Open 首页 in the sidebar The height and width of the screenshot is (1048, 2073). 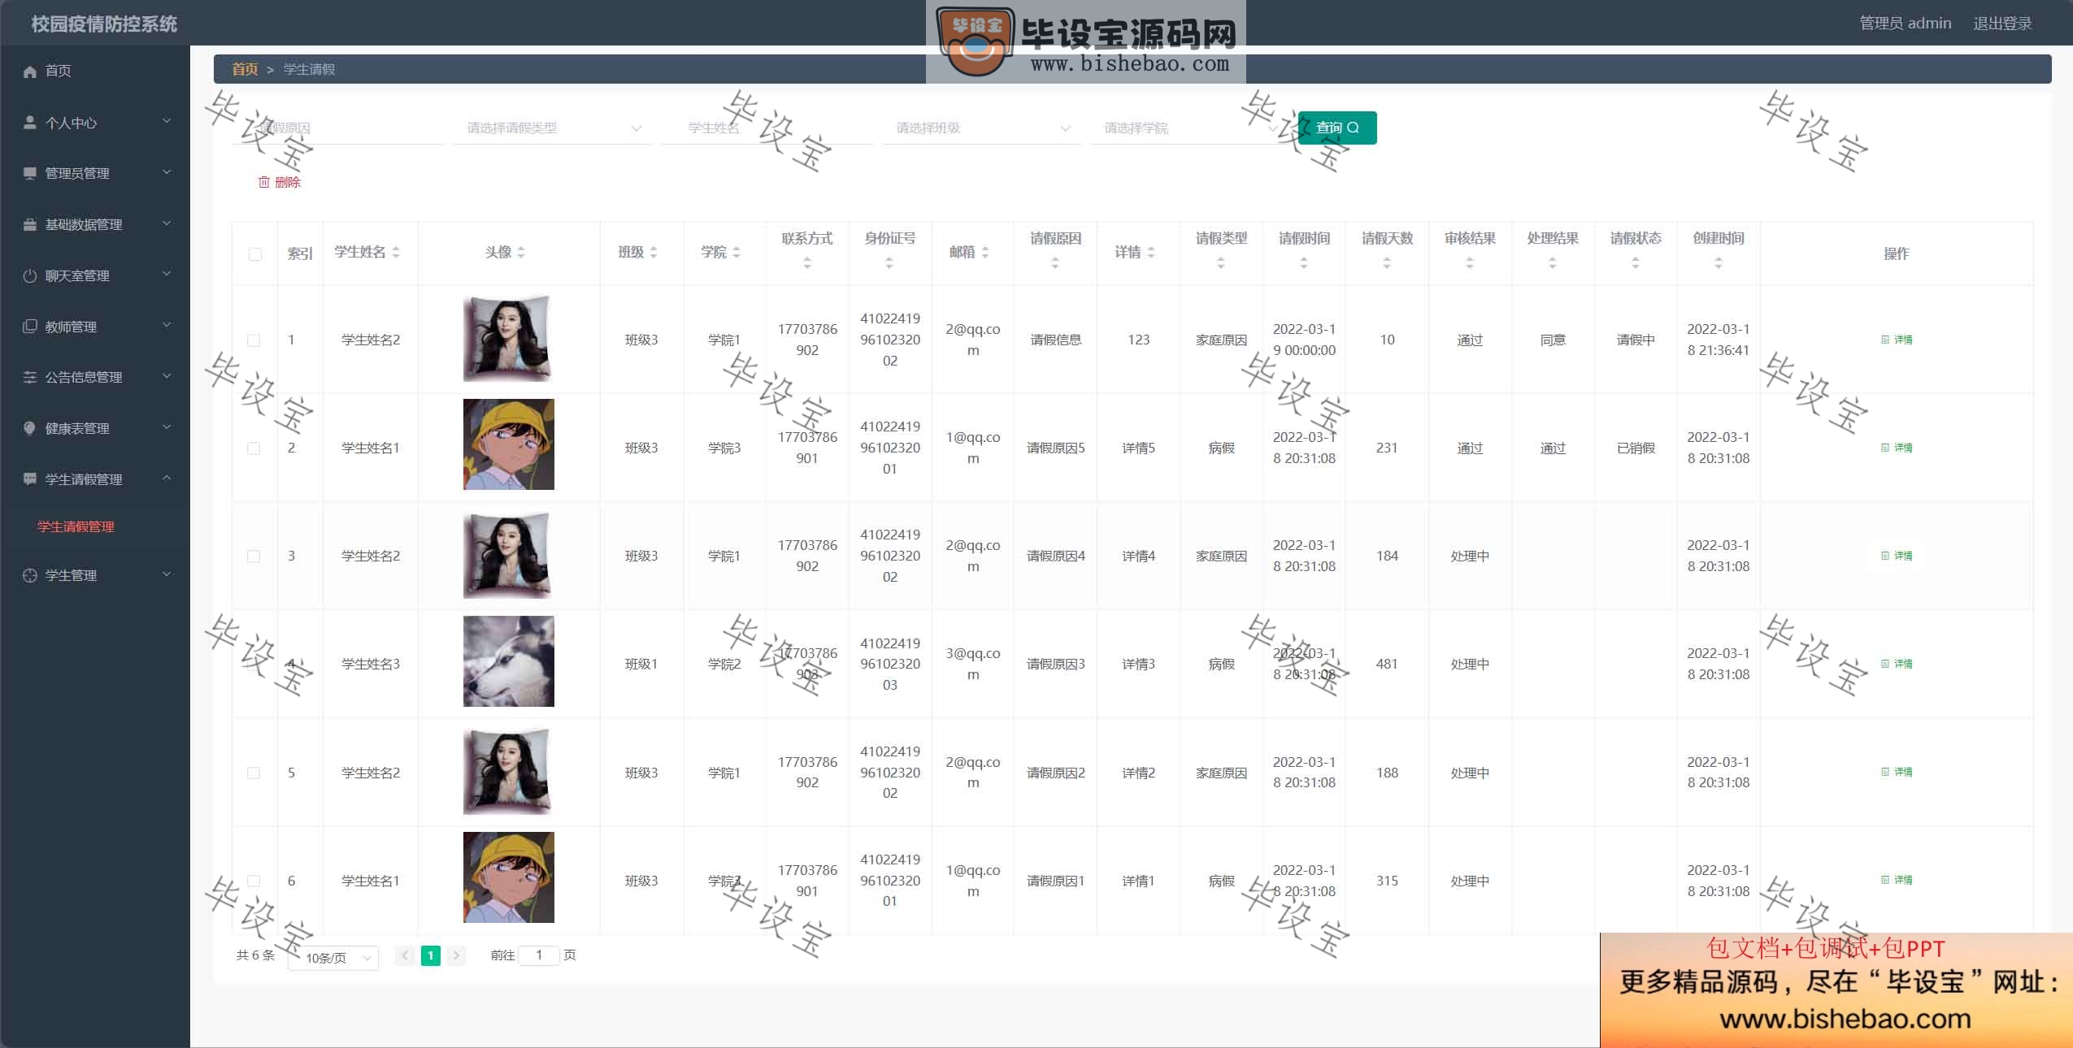pos(95,71)
